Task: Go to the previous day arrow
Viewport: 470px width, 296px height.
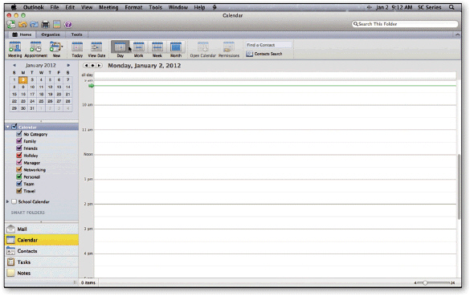Action: coord(86,66)
